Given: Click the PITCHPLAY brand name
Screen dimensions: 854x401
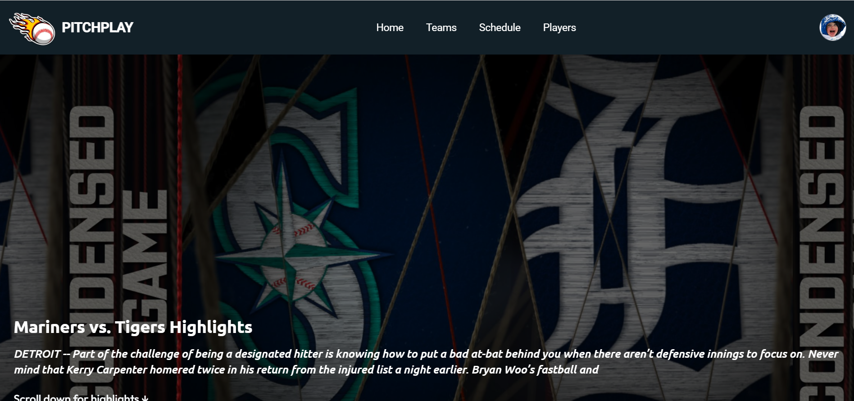Looking at the screenshot, I should (x=97, y=27).
